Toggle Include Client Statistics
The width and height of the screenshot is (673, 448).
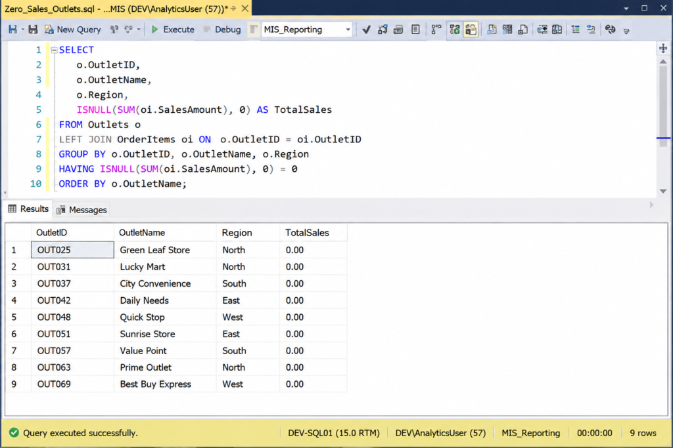click(x=471, y=30)
